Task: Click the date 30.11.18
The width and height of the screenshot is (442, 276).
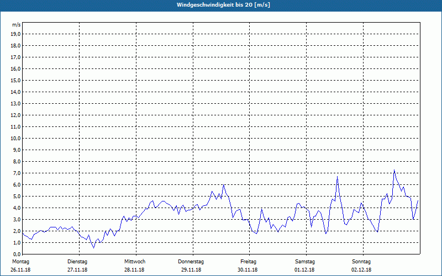Action: coord(248,270)
